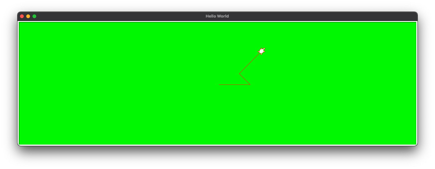This screenshot has width=435, height=169.
Task: Click the bottom-left corner of the green canvas
Action: pyautogui.click(x=20, y=144)
